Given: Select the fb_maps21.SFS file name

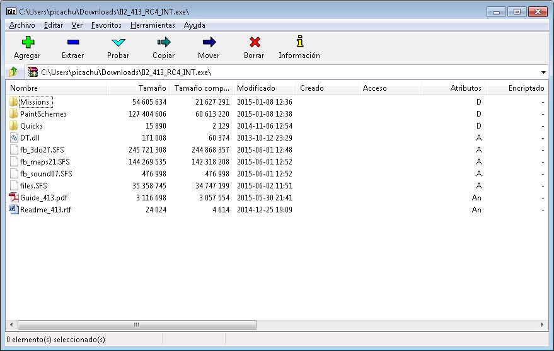Looking at the screenshot, I should 45,162.
